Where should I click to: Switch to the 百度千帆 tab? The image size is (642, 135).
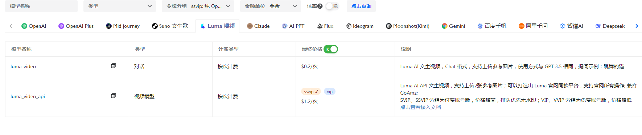pyautogui.click(x=492, y=26)
